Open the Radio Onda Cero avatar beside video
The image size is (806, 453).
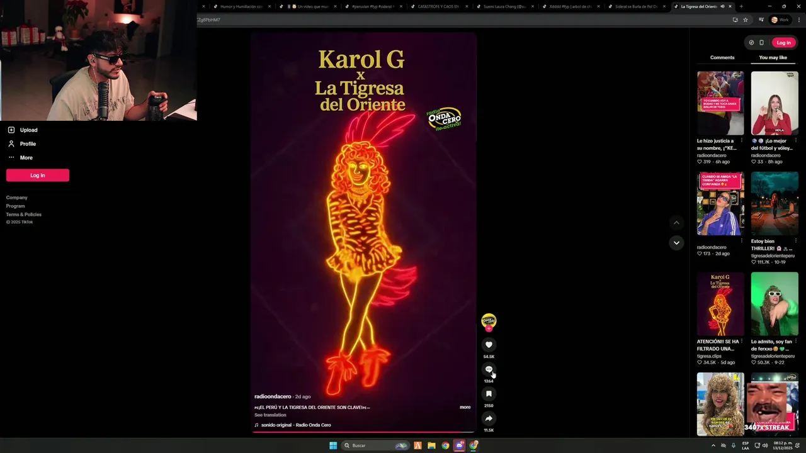click(489, 321)
